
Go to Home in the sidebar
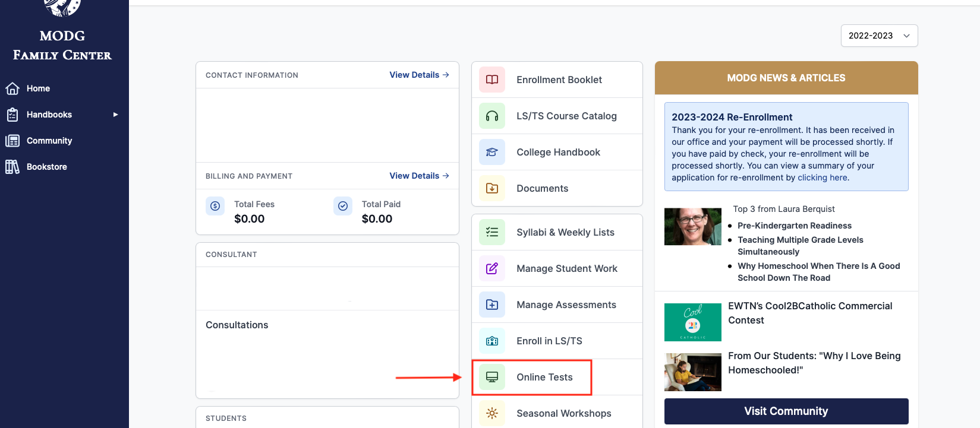click(38, 88)
